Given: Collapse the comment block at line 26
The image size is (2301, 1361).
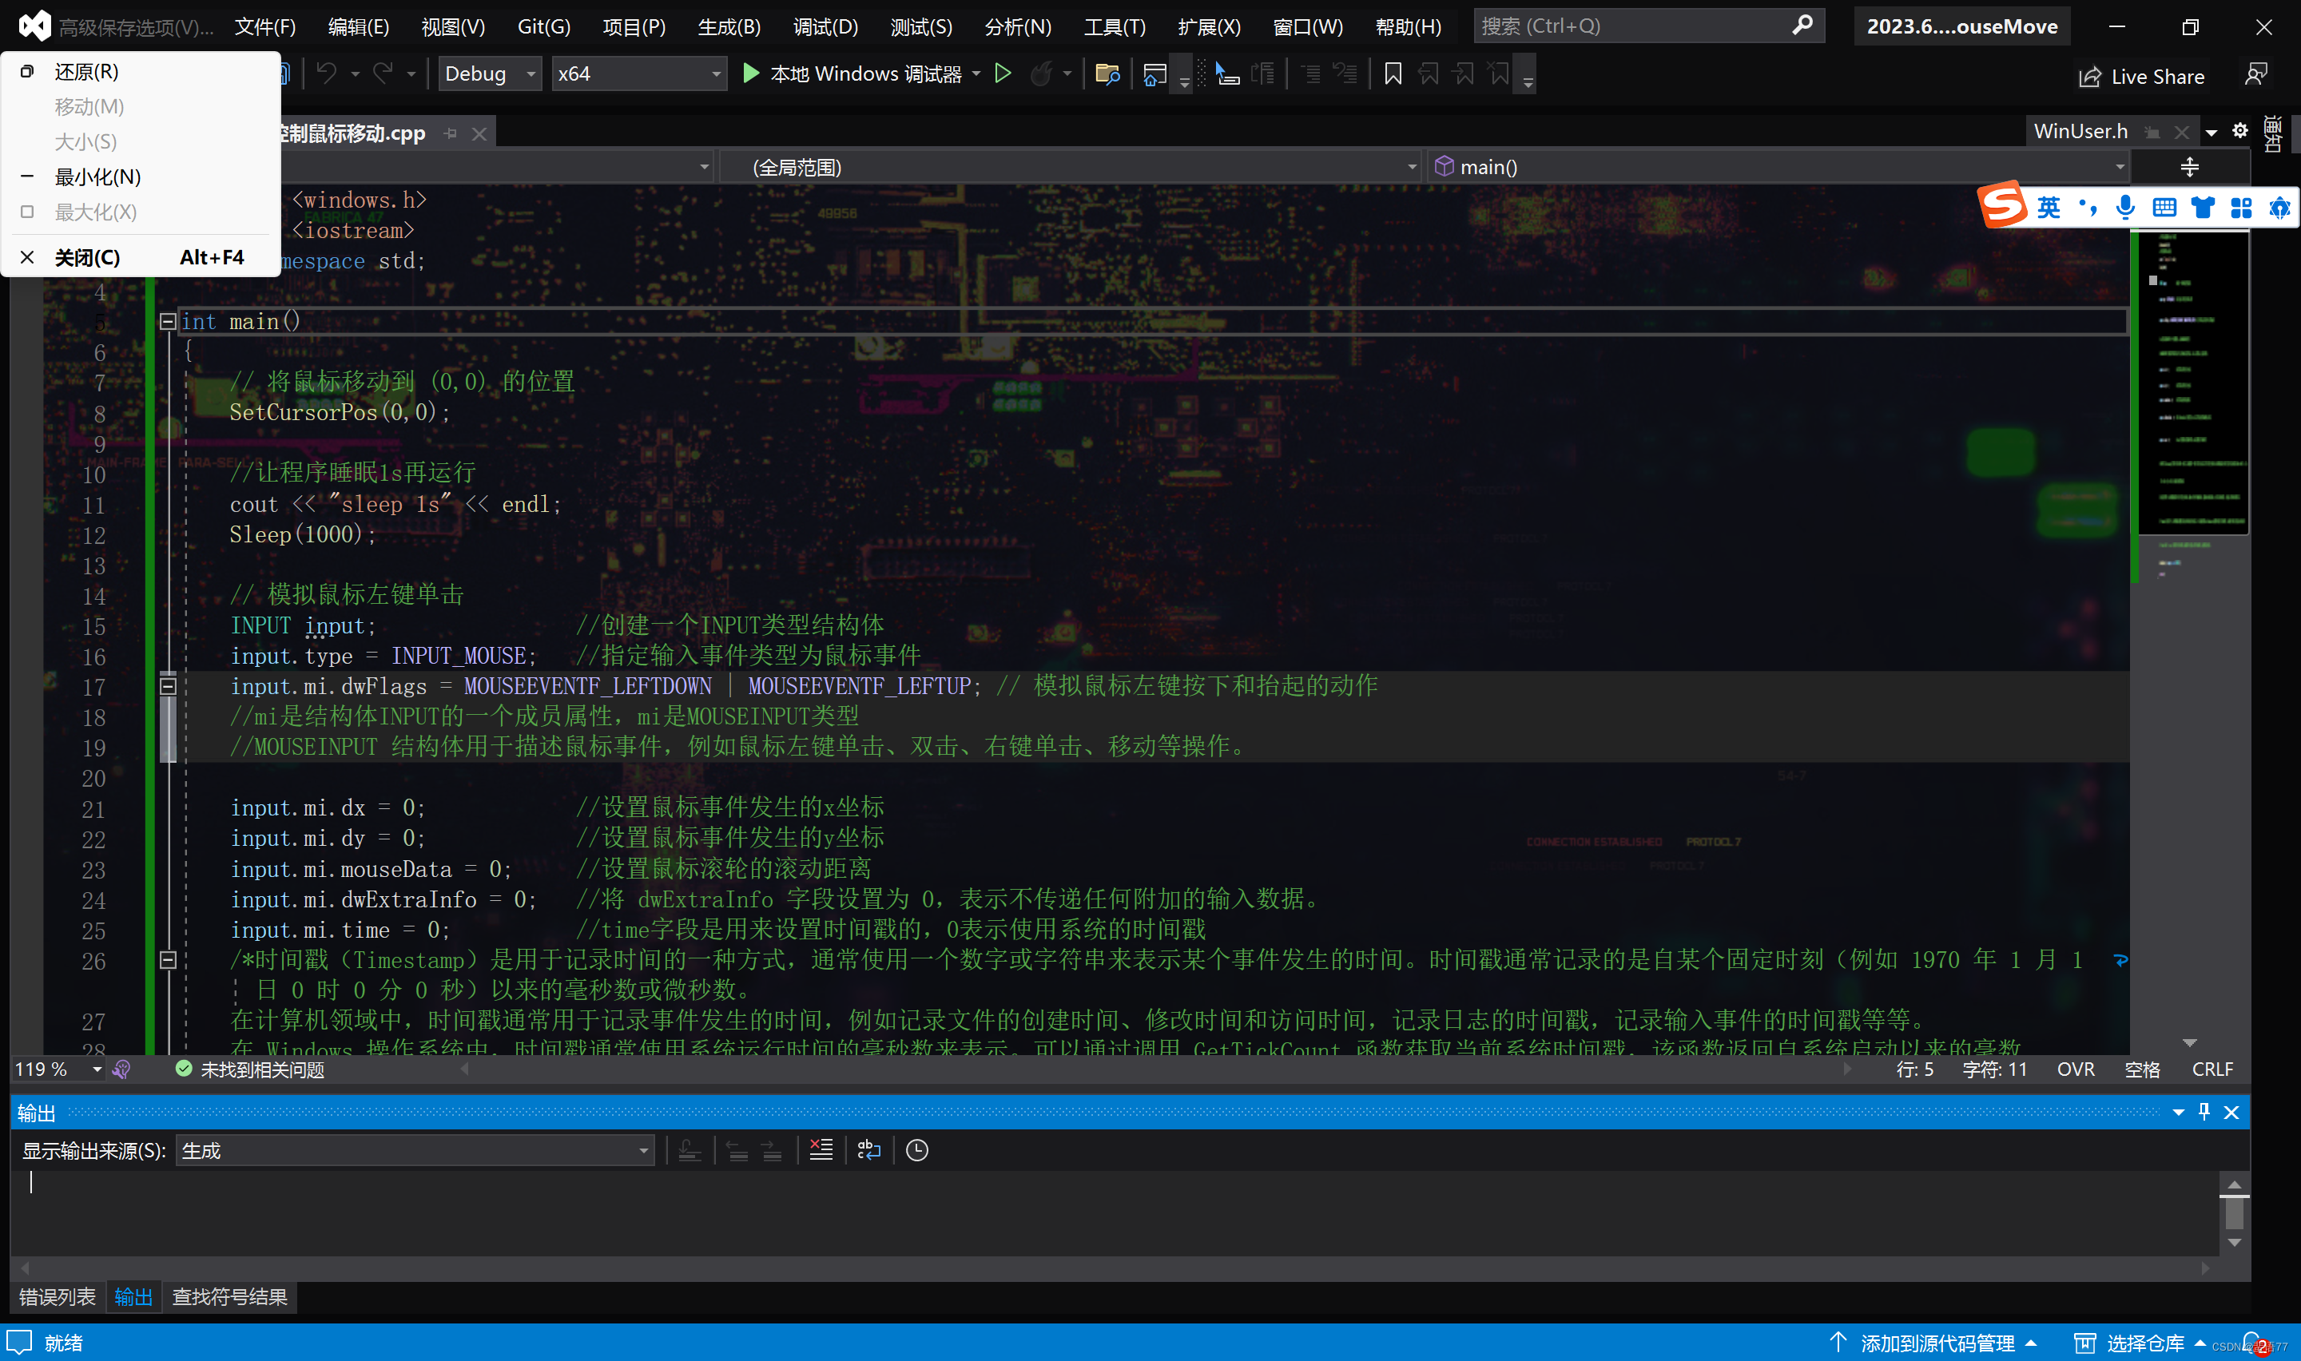Looking at the screenshot, I should [168, 960].
